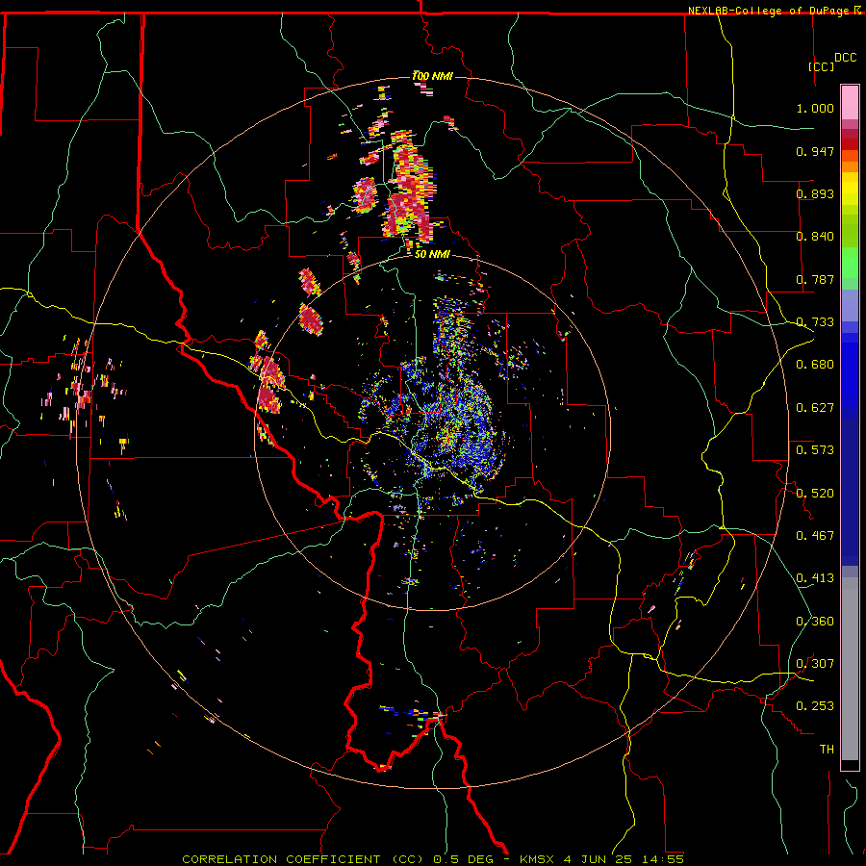The height and width of the screenshot is (866, 866).
Task: Select the 0.947 legend value
Action: click(x=815, y=151)
